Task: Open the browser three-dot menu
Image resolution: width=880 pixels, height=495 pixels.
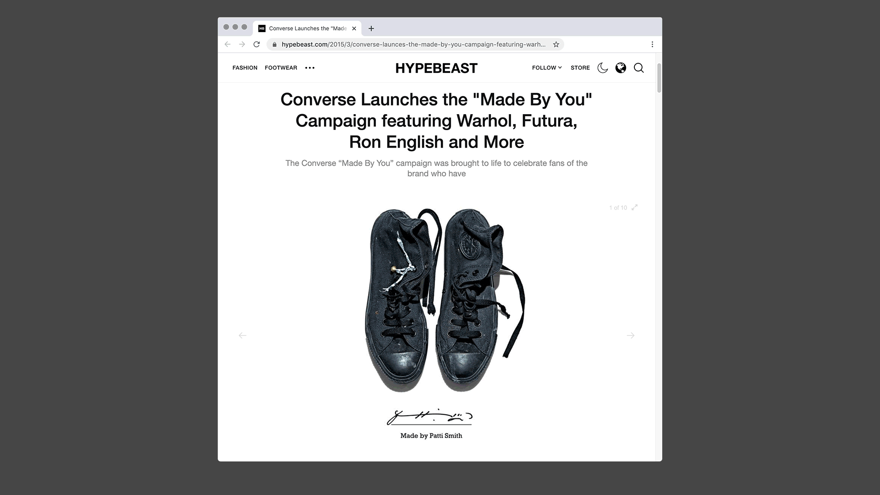Action: pos(652,44)
